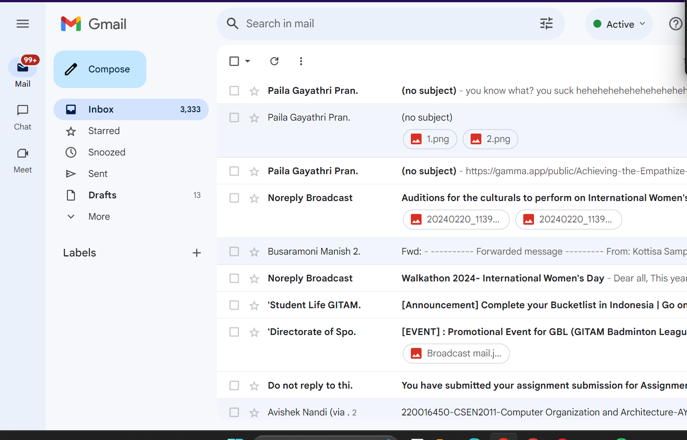Open the 1.png attachment chip
Viewport: 687px width, 440px height.
coord(430,139)
